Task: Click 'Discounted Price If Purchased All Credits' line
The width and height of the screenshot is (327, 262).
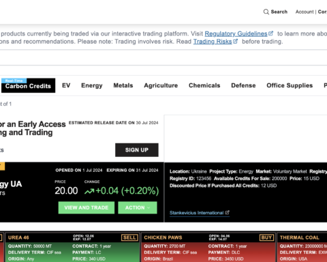Action: pos(223,186)
